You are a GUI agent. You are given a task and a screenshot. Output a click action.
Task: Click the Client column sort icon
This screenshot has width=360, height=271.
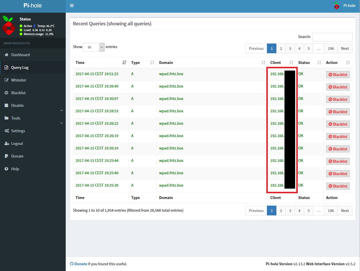tap(291, 62)
